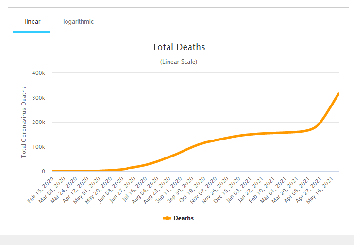This screenshot has width=354, height=245.
Task: Click the 300k y-axis label
Action: [39, 98]
